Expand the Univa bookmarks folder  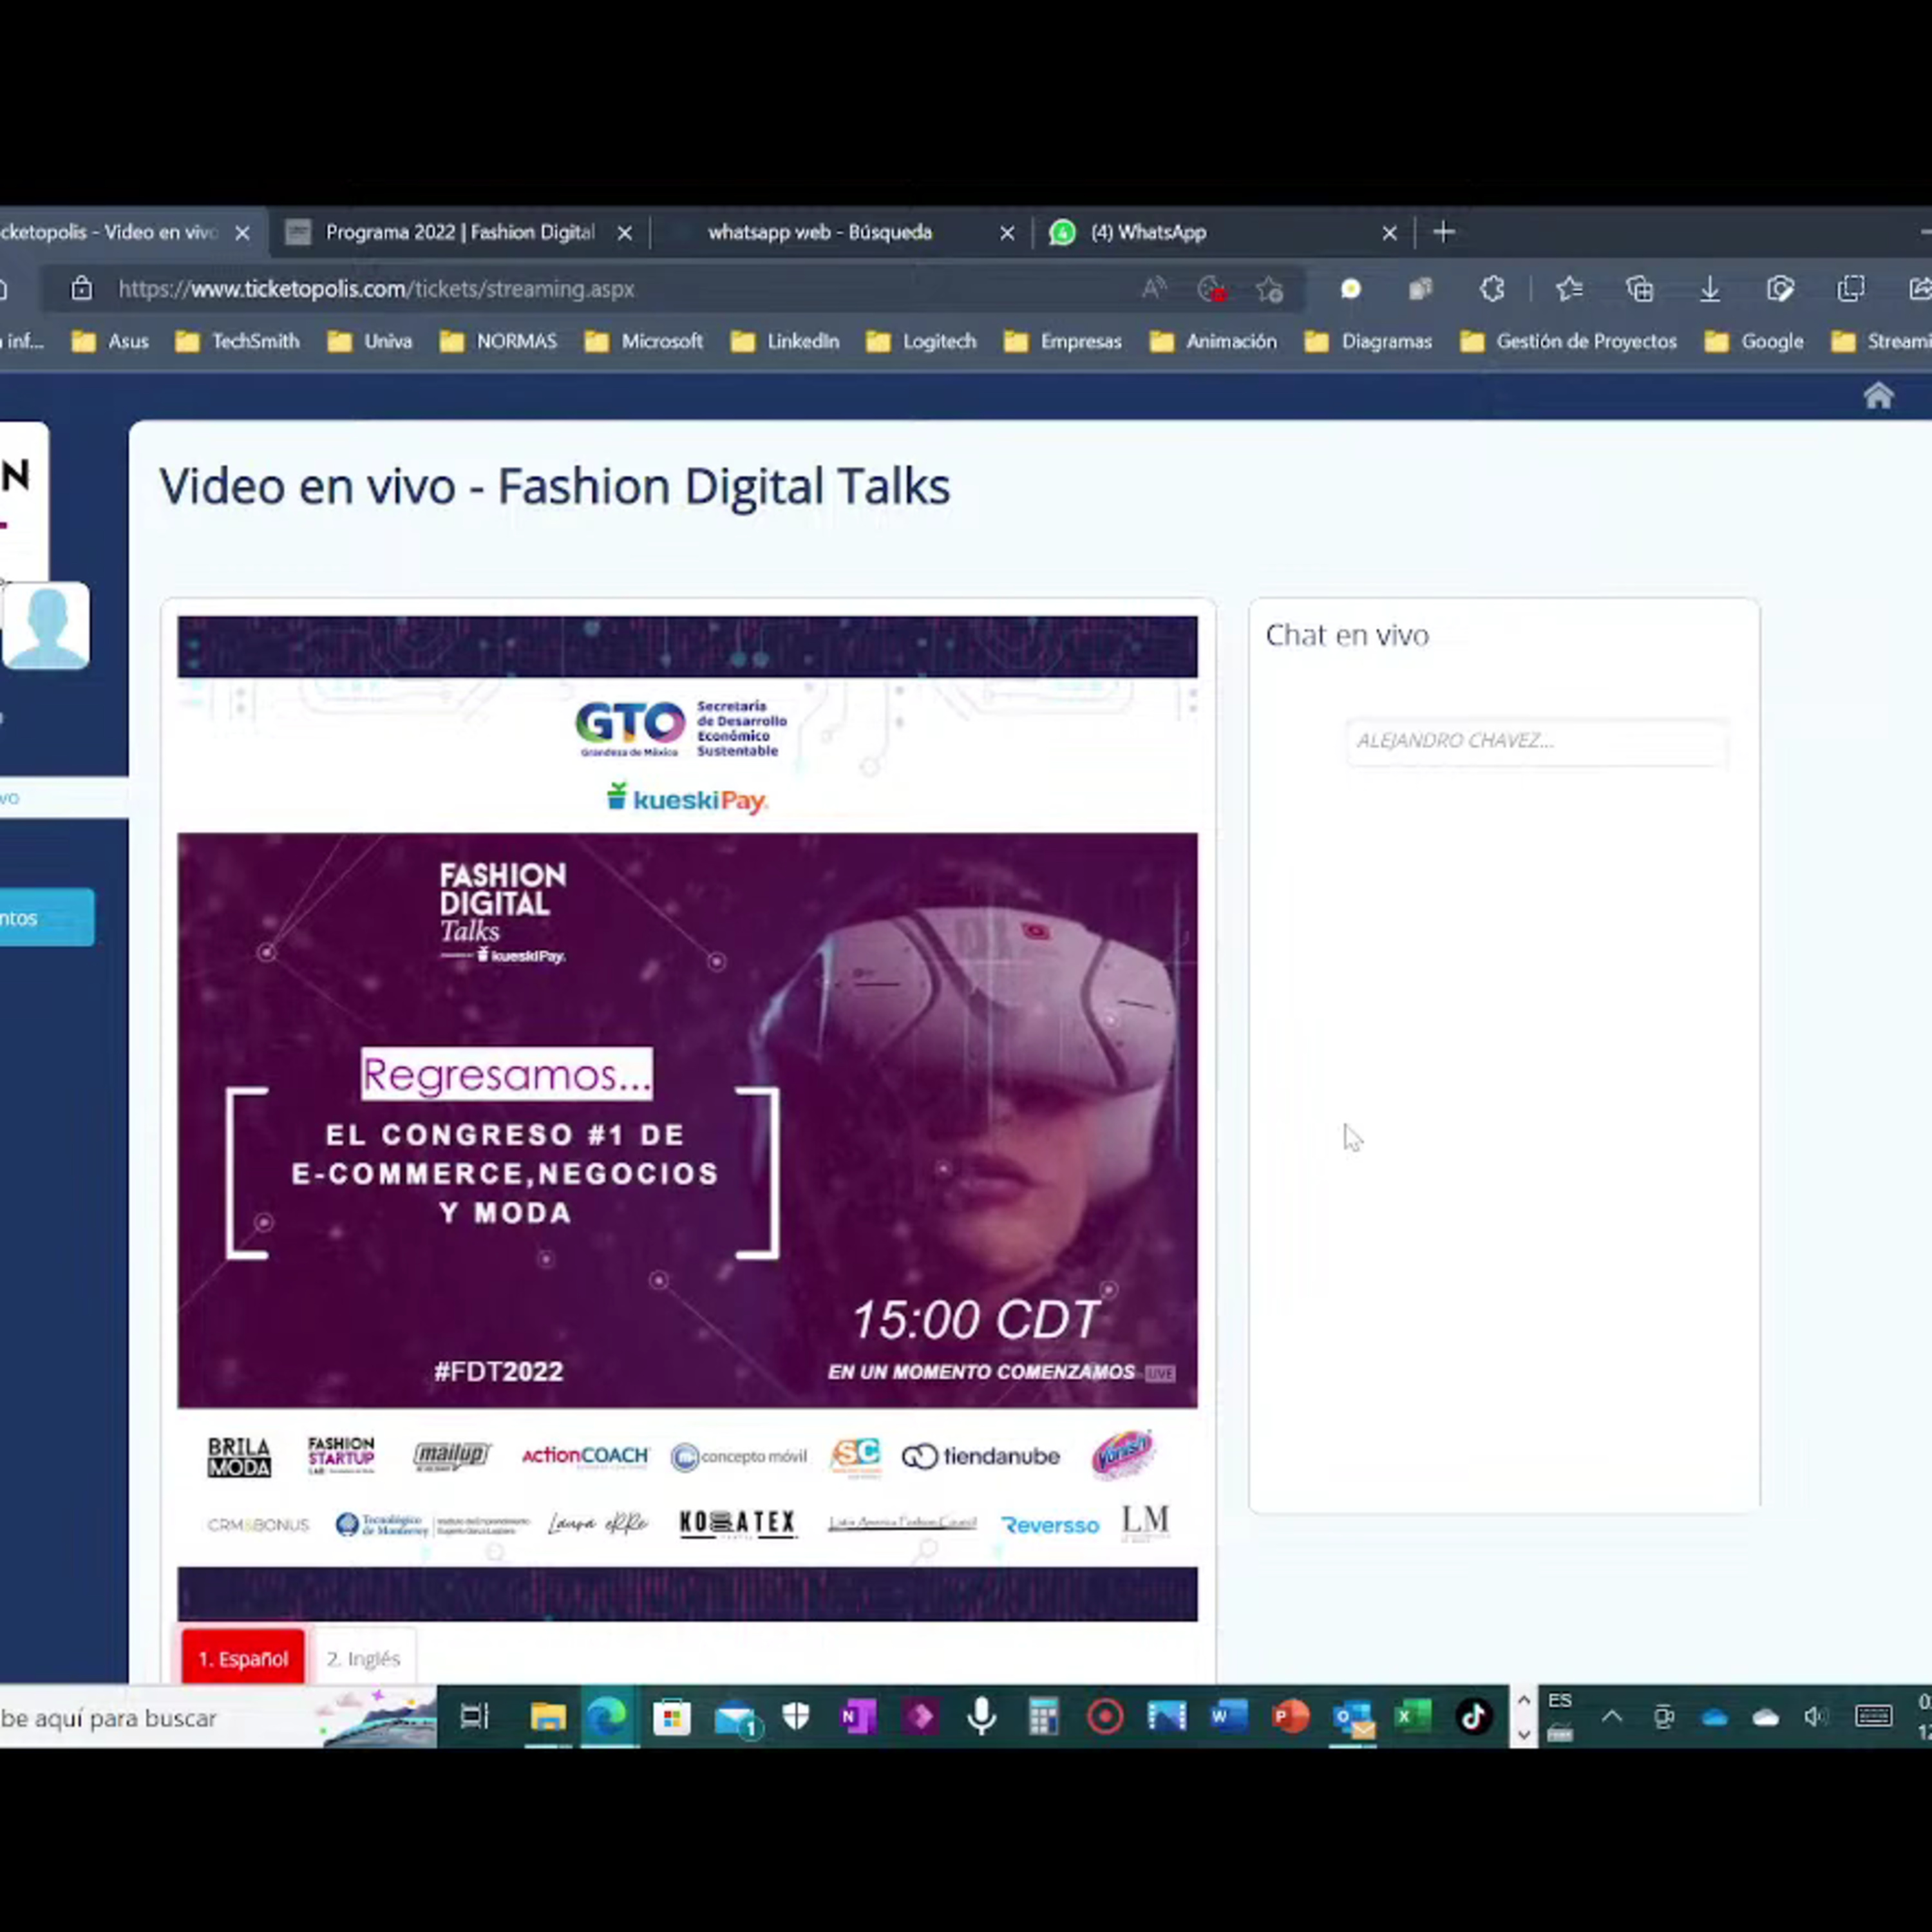point(370,341)
